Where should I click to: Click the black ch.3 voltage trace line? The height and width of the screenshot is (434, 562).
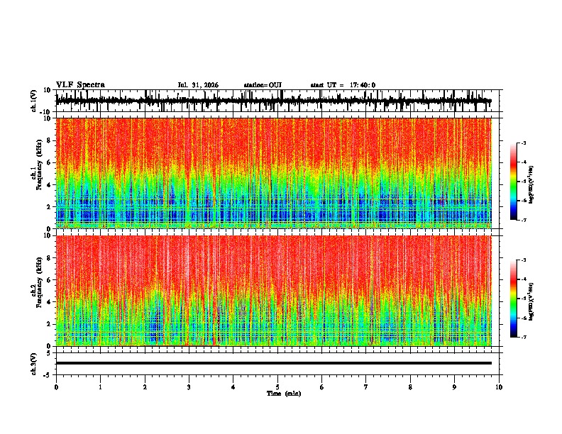coord(273,363)
